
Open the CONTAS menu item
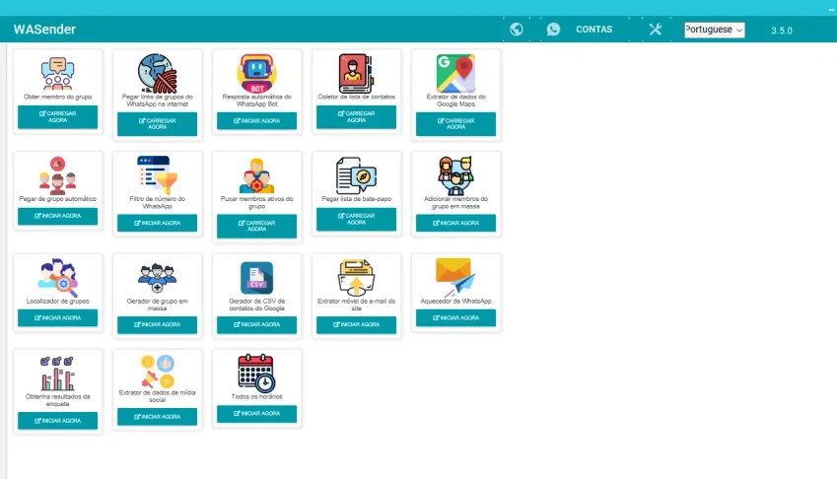click(593, 30)
